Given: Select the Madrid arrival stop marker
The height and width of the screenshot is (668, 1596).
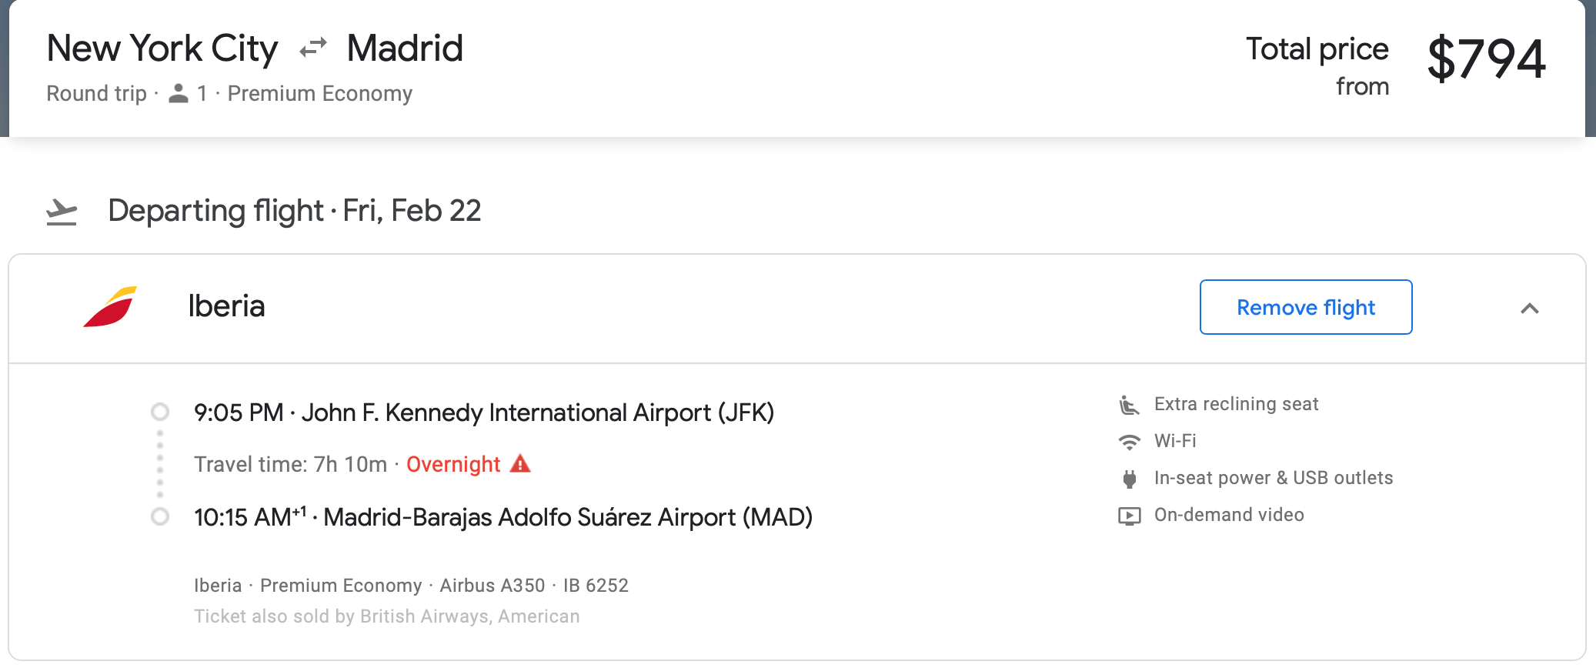Looking at the screenshot, I should coord(160,517).
